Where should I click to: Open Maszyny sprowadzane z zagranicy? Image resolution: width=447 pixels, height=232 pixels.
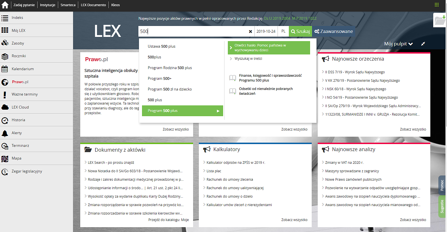coord(352,171)
